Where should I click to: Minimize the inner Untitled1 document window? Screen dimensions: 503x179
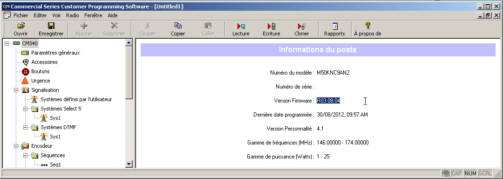click(480, 15)
